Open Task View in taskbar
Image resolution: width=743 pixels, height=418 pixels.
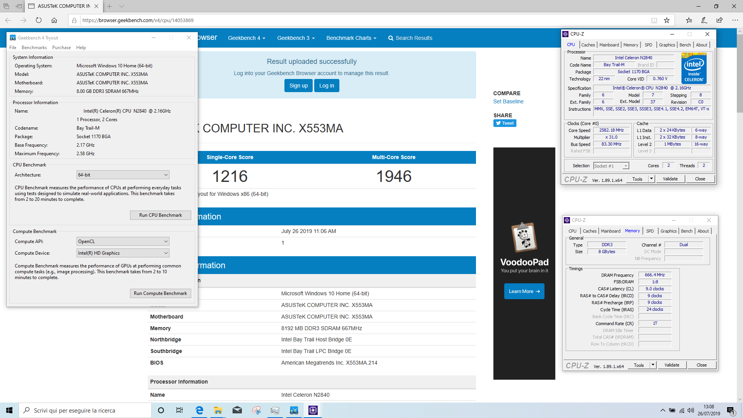[180, 410]
